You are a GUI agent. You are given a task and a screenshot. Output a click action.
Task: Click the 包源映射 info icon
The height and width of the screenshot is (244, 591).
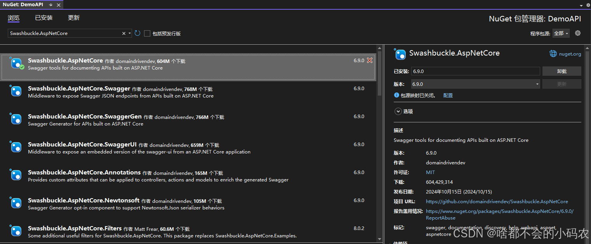point(396,95)
